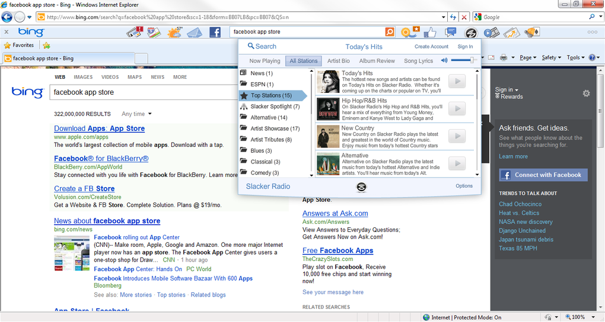Open the chat messages icon in Bing Bar
The width and height of the screenshot is (605, 322).
click(450, 32)
